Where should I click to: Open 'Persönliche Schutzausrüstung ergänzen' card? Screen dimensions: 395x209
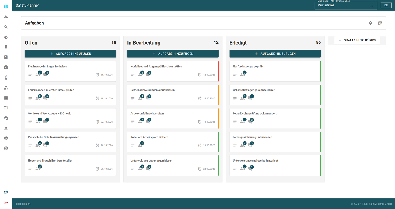70,142
